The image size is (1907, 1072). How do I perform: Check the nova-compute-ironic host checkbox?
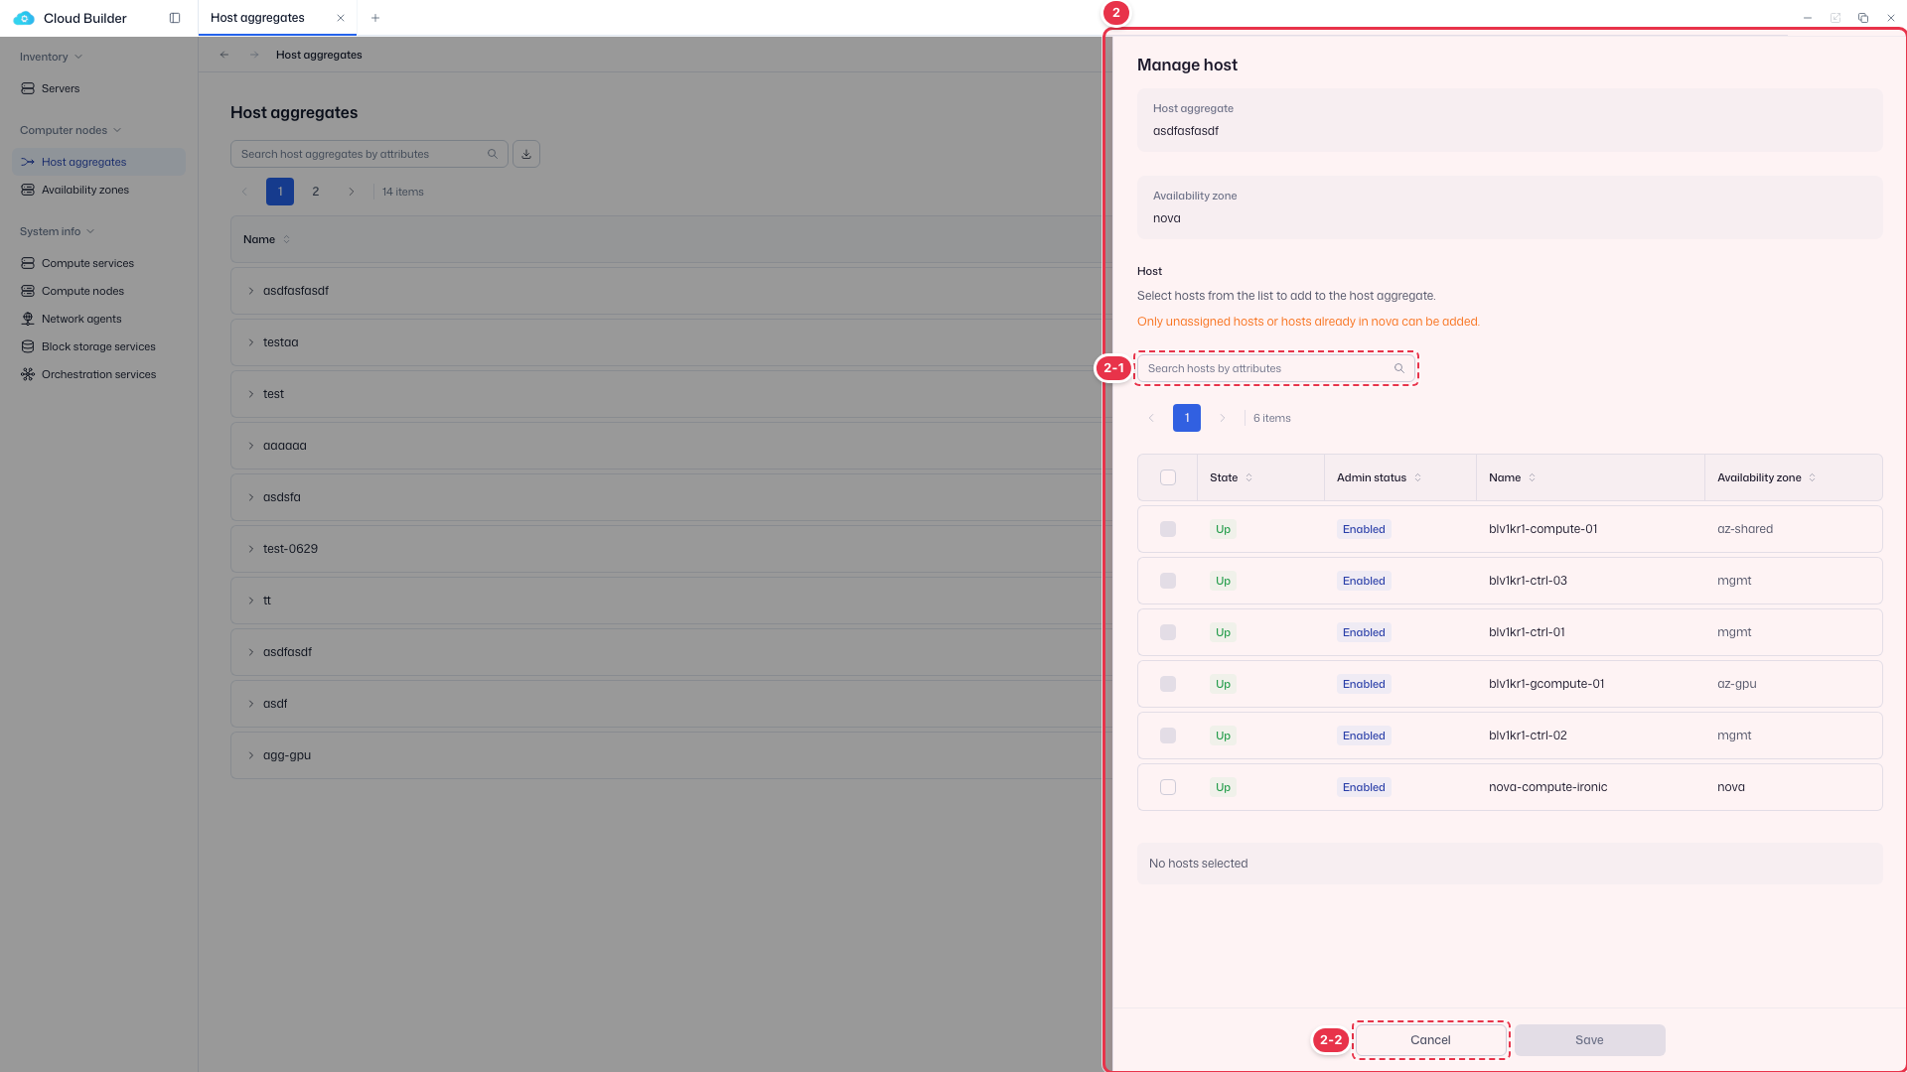pos(1168,787)
